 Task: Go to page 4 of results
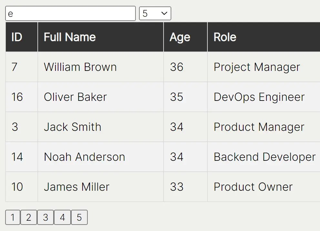click(x=62, y=217)
